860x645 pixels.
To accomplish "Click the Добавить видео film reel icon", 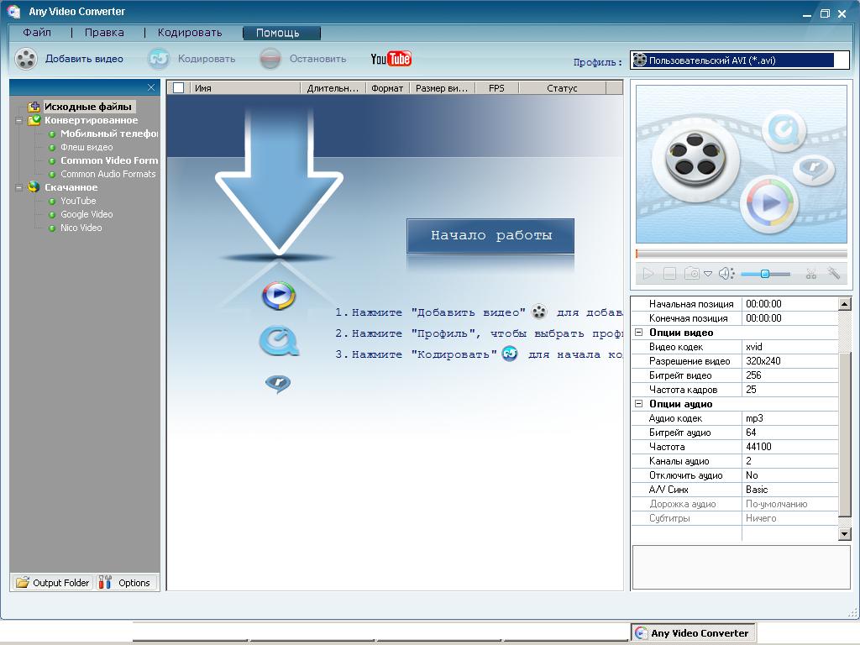I will point(26,59).
